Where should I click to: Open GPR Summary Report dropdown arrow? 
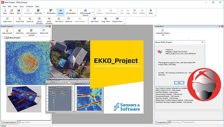[x=93, y=13]
